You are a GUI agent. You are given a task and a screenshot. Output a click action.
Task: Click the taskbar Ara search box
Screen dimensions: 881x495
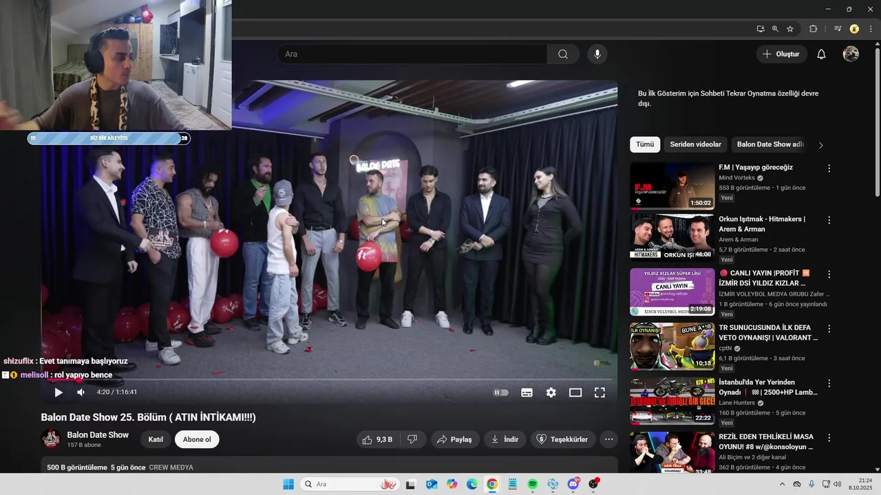[x=350, y=484]
